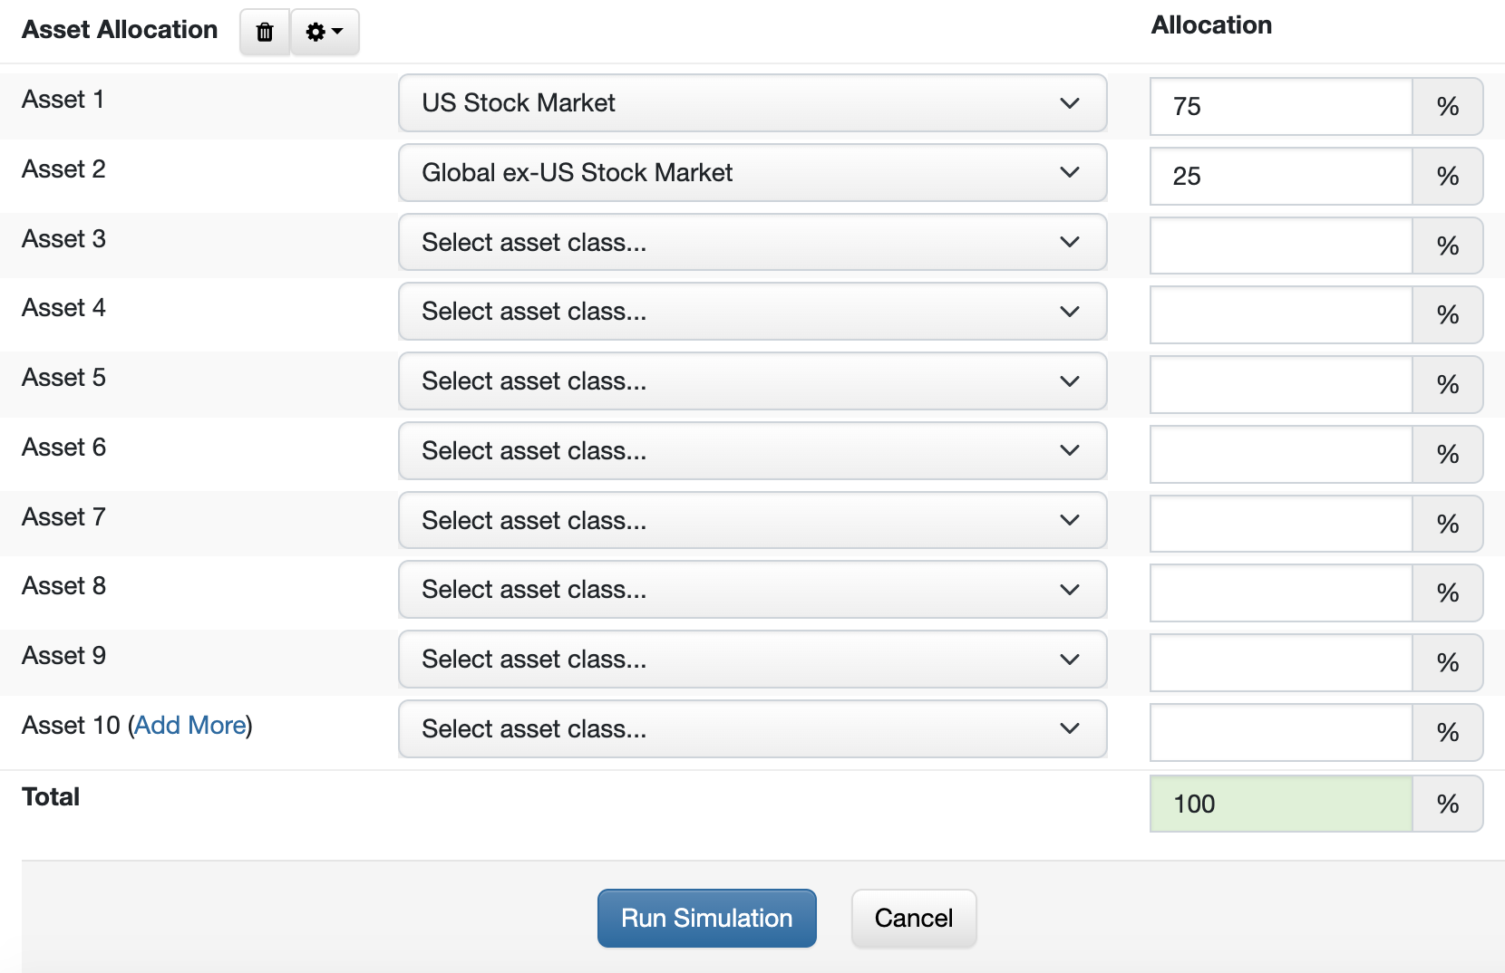
Task: Focus the Asset 5 allocation percentage input
Action: pos(1280,385)
